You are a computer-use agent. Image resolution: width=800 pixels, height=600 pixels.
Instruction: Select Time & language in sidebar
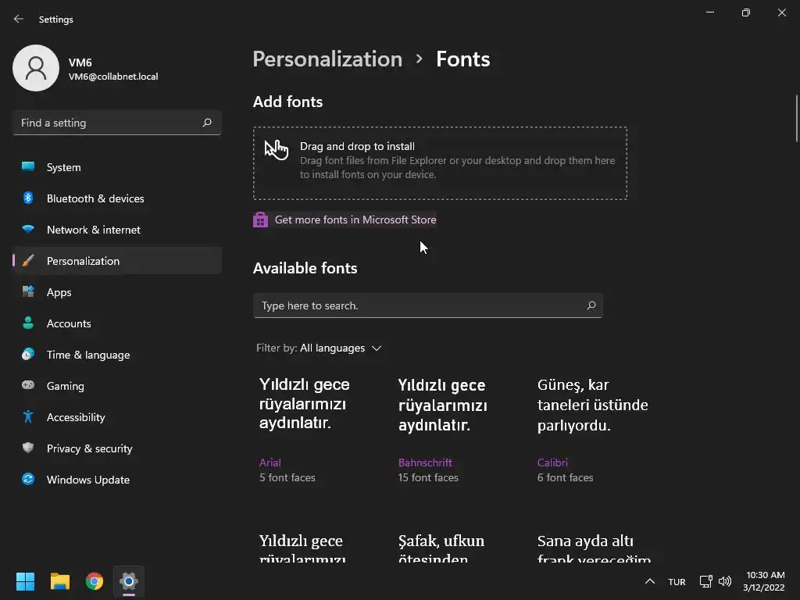click(x=88, y=355)
